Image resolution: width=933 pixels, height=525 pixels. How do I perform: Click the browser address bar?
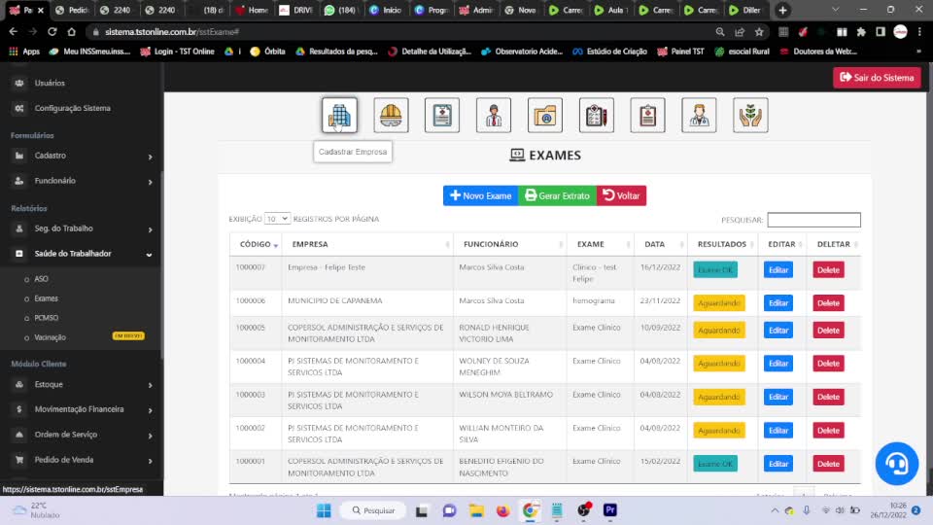398,31
